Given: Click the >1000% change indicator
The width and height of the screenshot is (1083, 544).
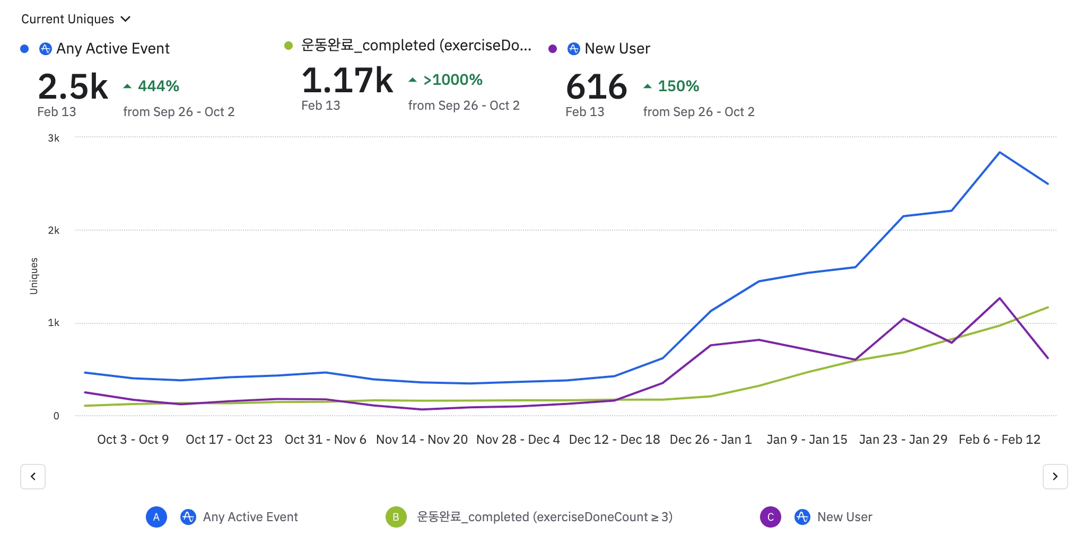Looking at the screenshot, I should [453, 80].
